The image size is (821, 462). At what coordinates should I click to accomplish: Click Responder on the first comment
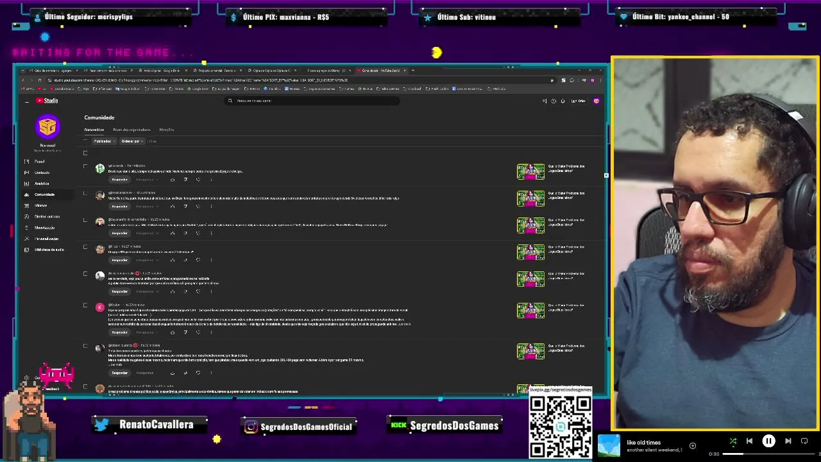click(x=120, y=180)
